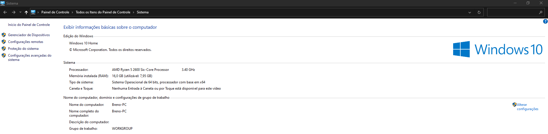Go up one level with up arrow
Screen dimensions: 548x134
point(26,12)
